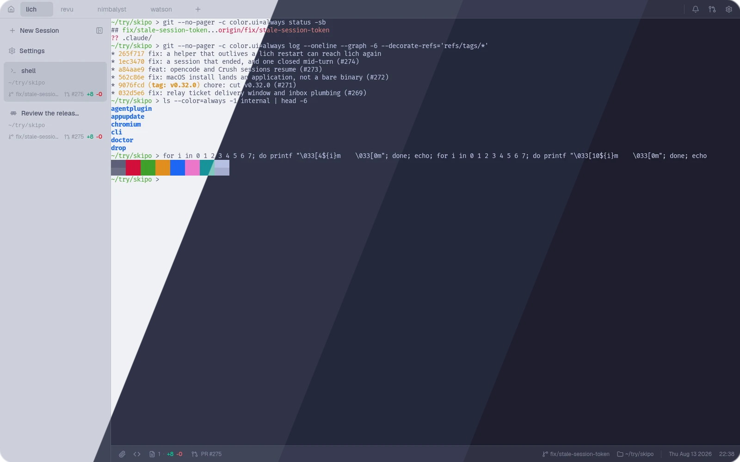Switch to the watson tab
The height and width of the screenshot is (462, 740).
(x=161, y=9)
